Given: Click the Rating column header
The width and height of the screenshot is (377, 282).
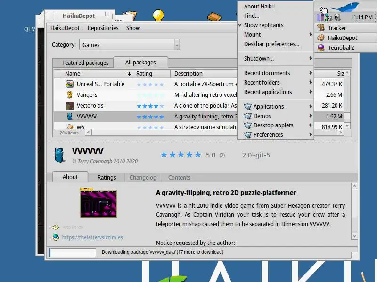Looking at the screenshot, I should 151,74.
